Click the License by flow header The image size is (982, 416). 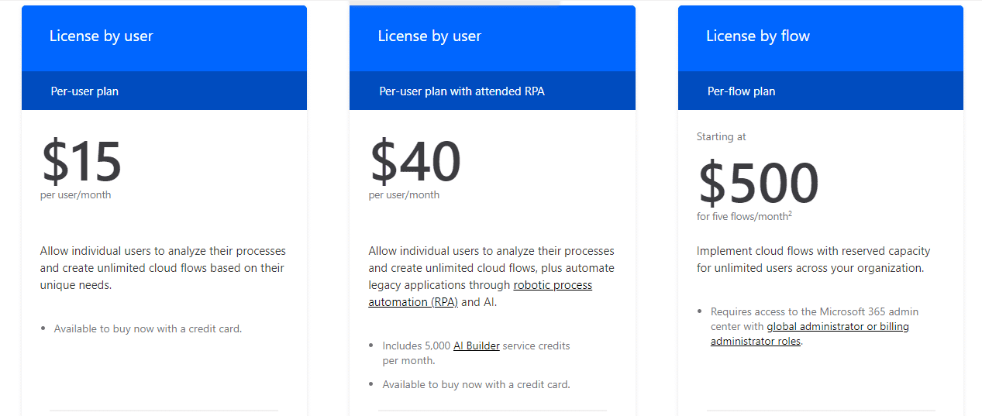point(758,36)
